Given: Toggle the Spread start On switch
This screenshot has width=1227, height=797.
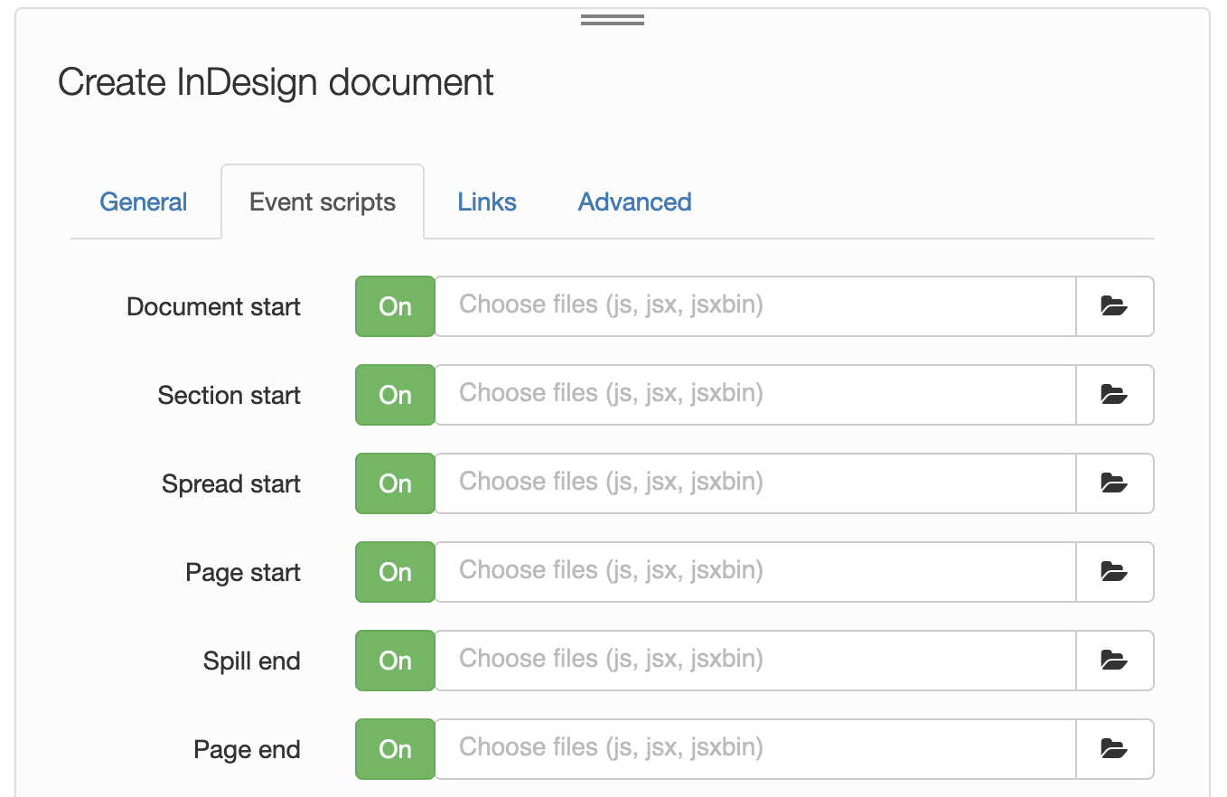Looking at the screenshot, I should 395,483.
